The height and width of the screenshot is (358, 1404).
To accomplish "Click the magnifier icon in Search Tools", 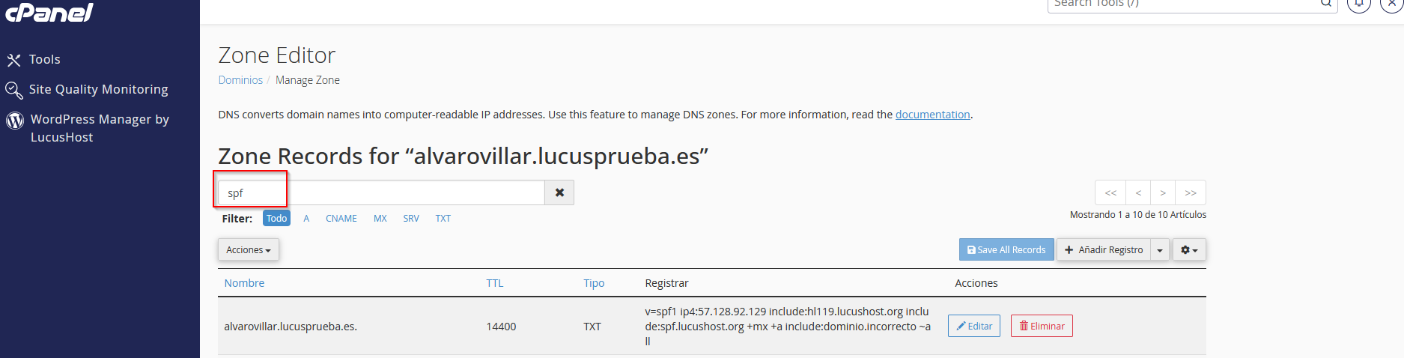I will [x=1326, y=3].
